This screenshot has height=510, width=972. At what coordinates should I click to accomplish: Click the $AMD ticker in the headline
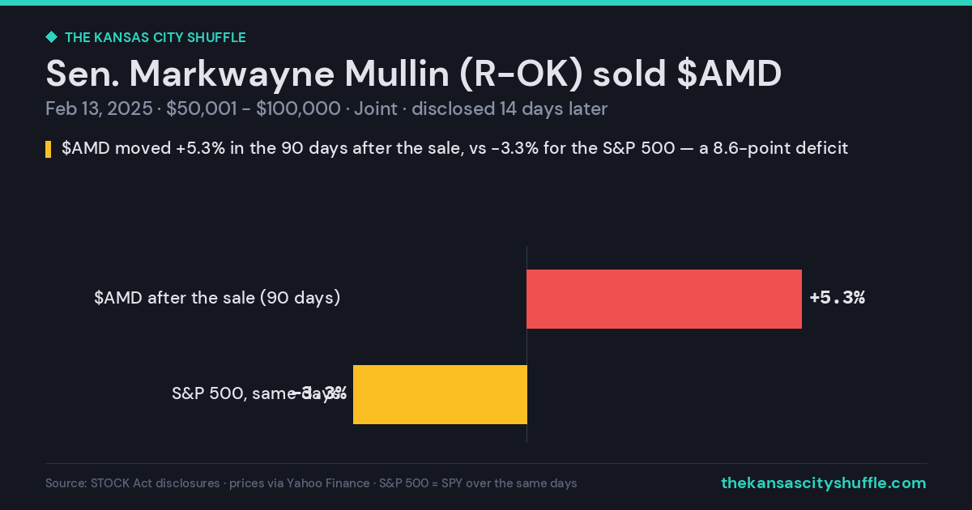[729, 74]
